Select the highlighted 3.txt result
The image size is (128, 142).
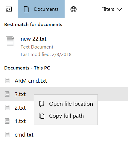point(64,94)
